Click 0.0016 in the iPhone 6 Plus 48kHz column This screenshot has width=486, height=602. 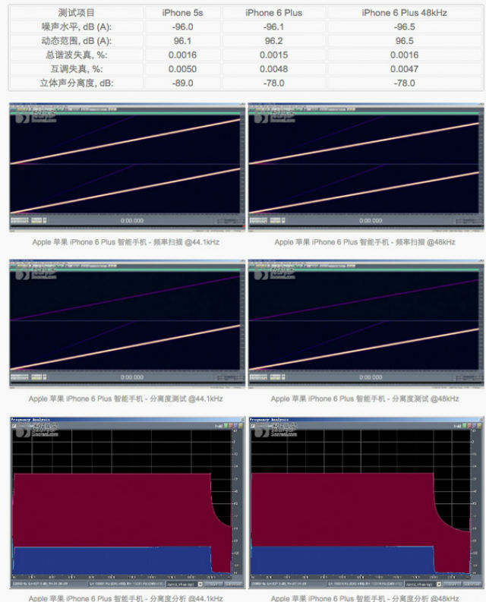coord(404,55)
